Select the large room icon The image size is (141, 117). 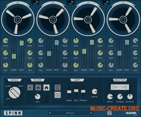[x=46, y=88]
